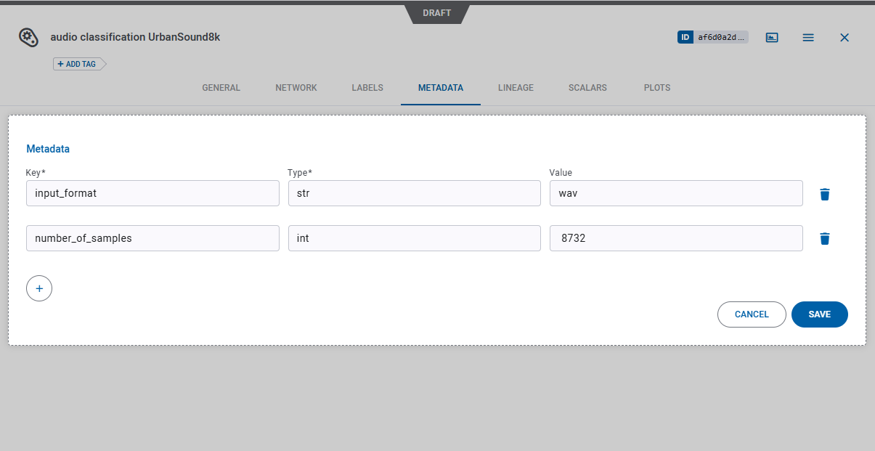This screenshot has height=451, width=875.
Task: Switch to the PLOTS tab
Action: [656, 87]
